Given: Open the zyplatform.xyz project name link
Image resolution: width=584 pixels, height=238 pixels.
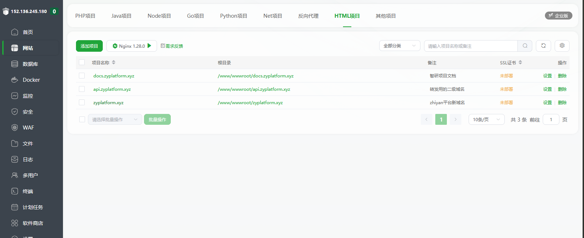Looking at the screenshot, I should click(108, 103).
